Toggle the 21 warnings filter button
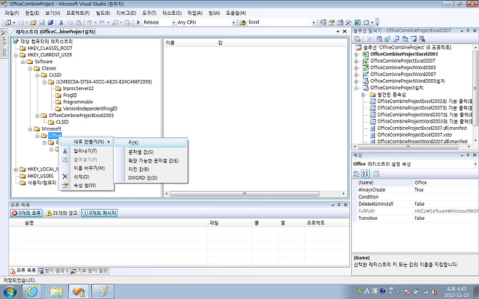 click(61, 213)
